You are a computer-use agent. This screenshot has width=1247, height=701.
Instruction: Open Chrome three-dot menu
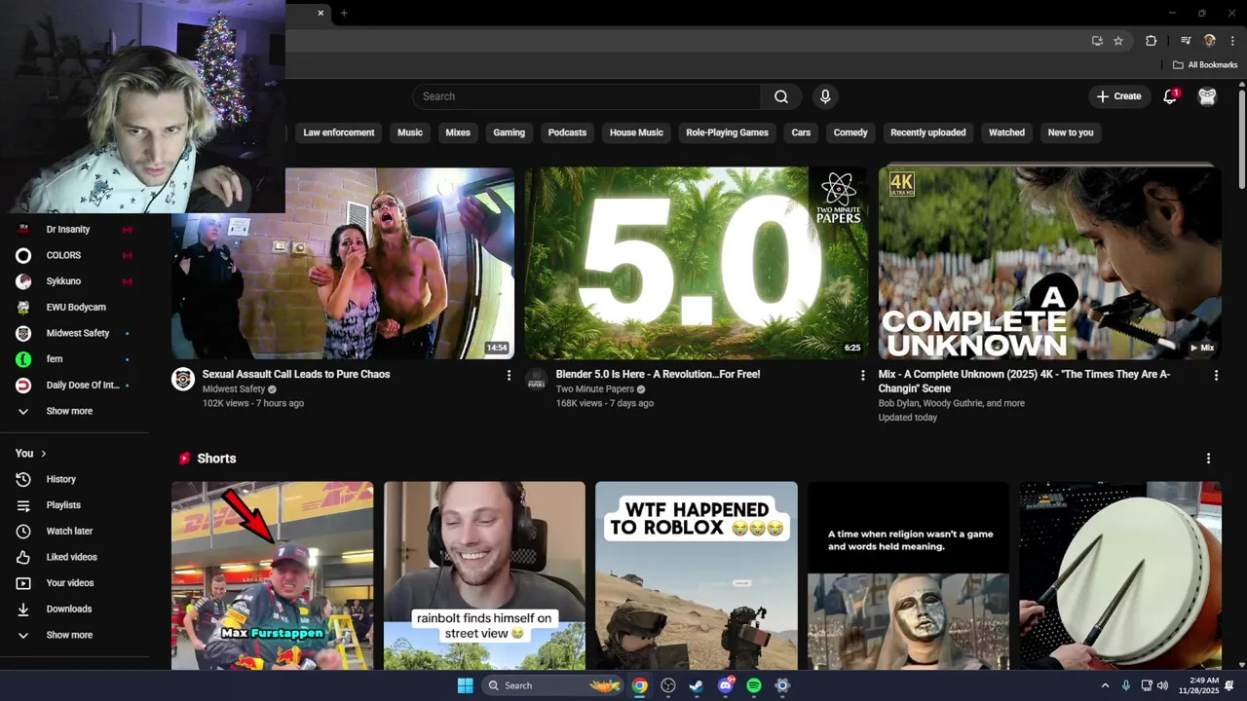(x=1230, y=41)
